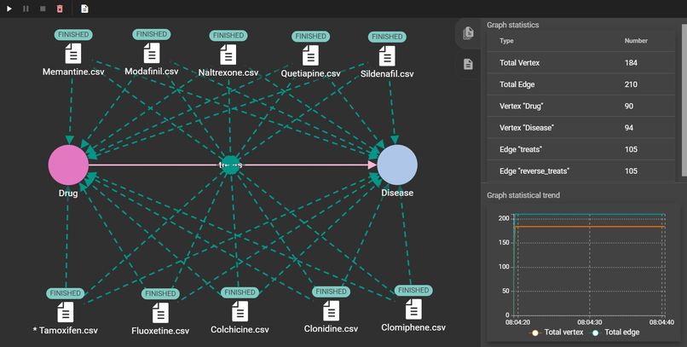Click FINISHED badge above Colchicine.csv

click(240, 292)
